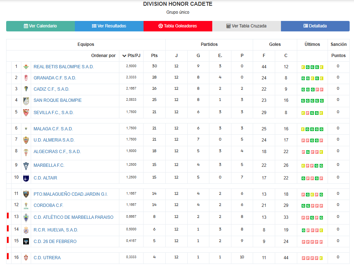Image resolution: width=354 pixels, height=265 pixels.
Task: Click the Ordenar por label
Action: (x=103, y=56)
